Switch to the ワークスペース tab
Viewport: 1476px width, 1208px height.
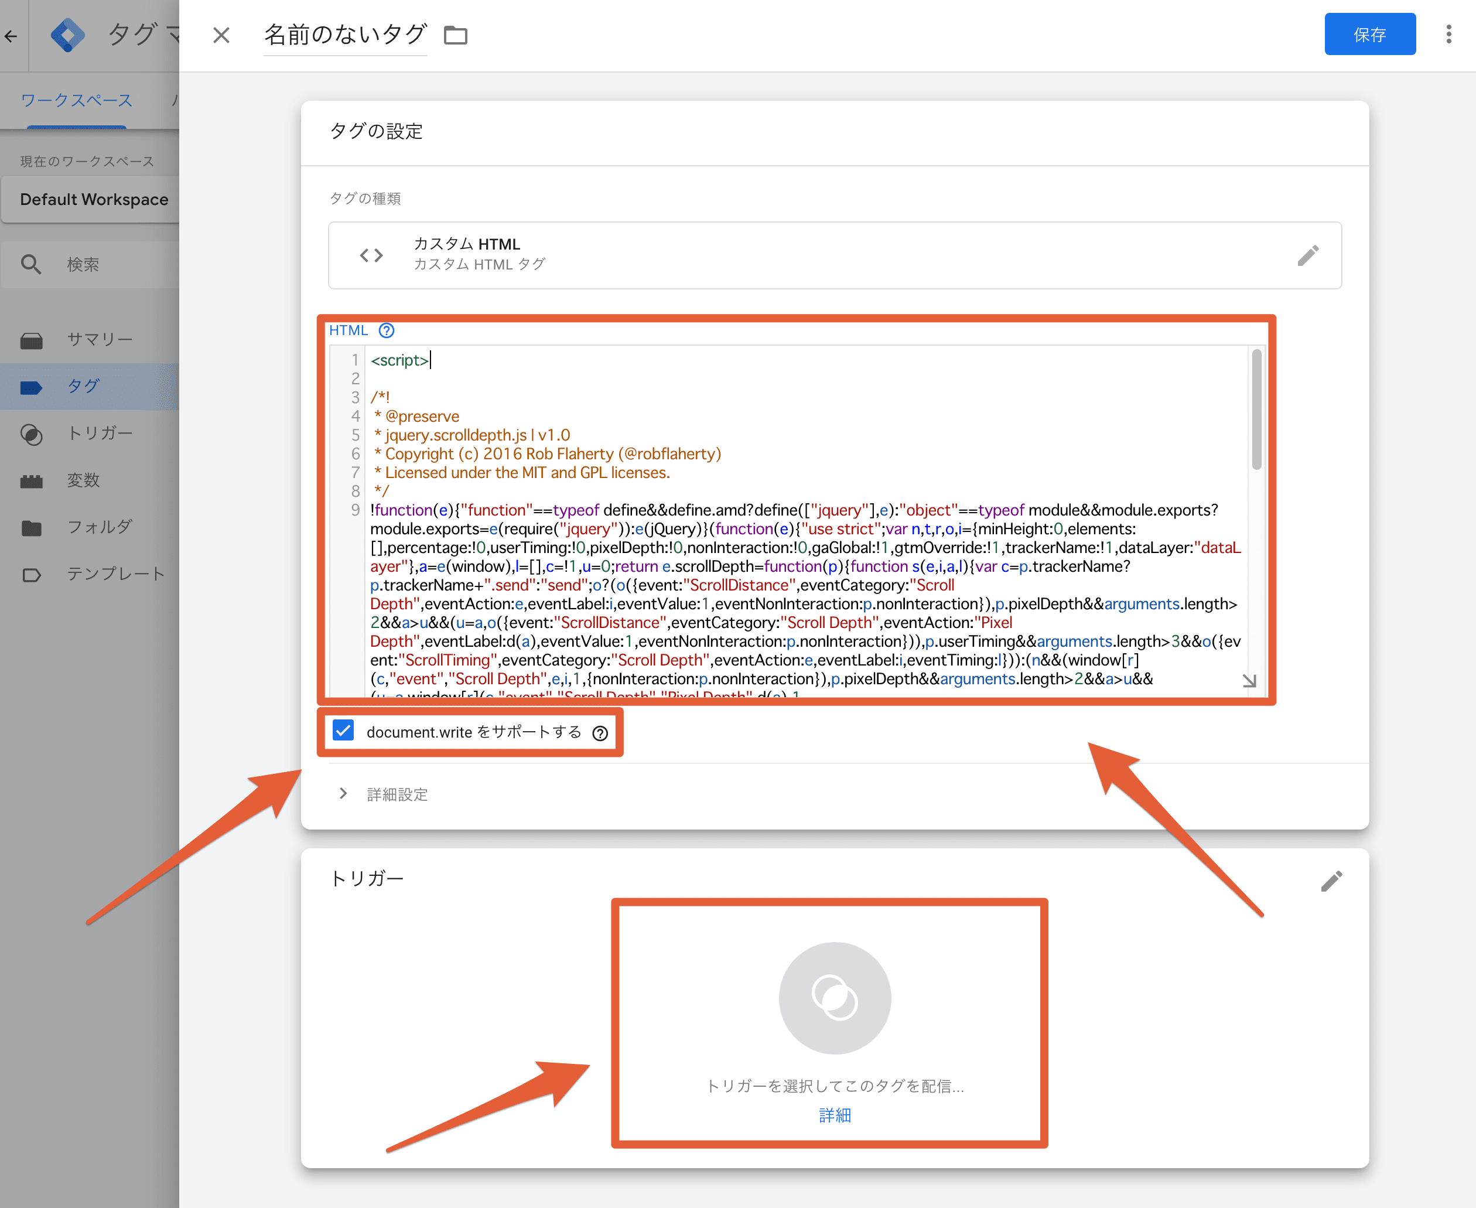pyautogui.click(x=77, y=100)
